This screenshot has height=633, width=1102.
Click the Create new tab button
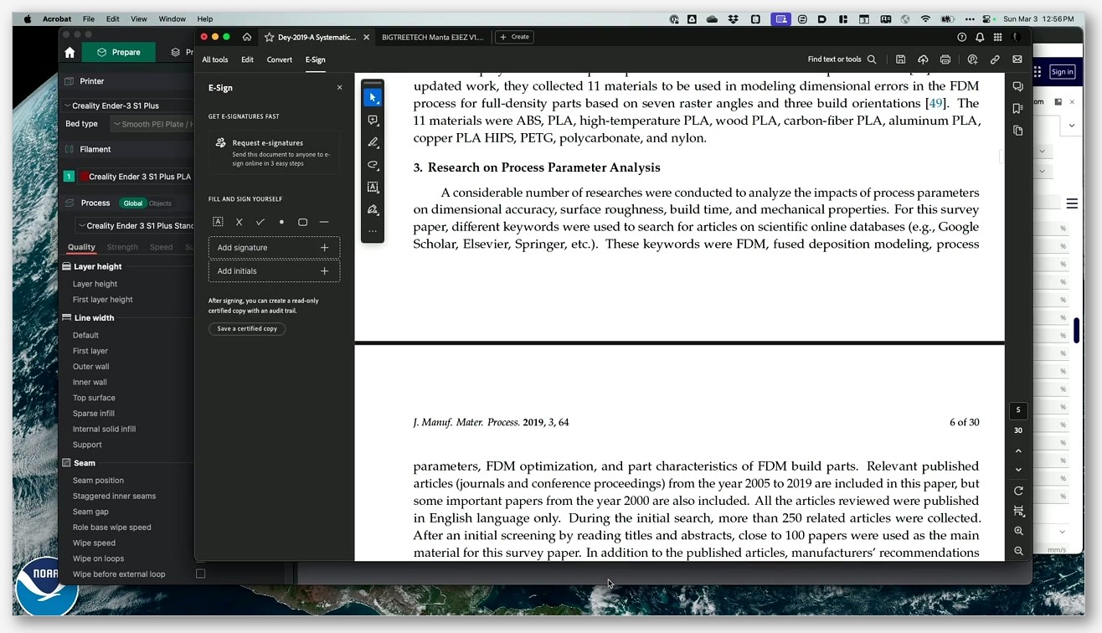tap(514, 37)
